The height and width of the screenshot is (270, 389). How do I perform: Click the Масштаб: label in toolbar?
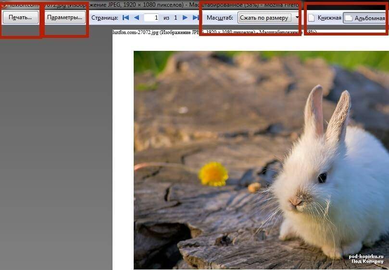pos(220,18)
